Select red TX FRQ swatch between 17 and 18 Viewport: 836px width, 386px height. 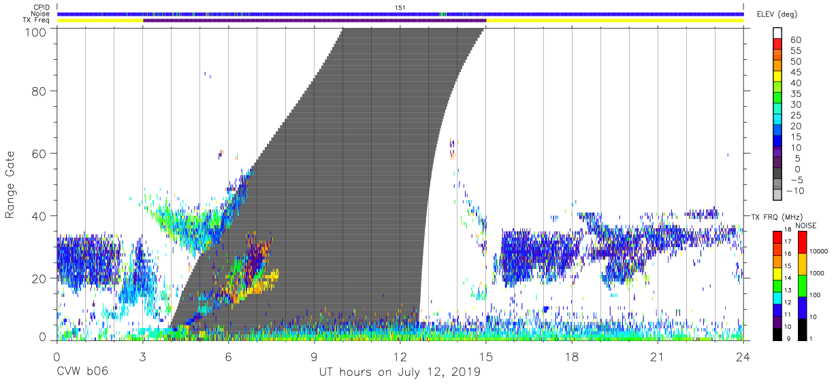777,236
